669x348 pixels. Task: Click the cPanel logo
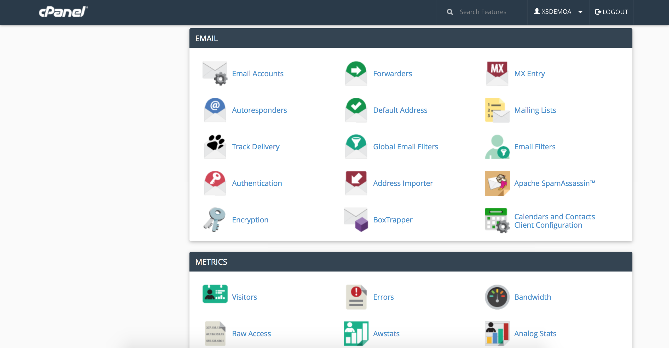tap(63, 11)
